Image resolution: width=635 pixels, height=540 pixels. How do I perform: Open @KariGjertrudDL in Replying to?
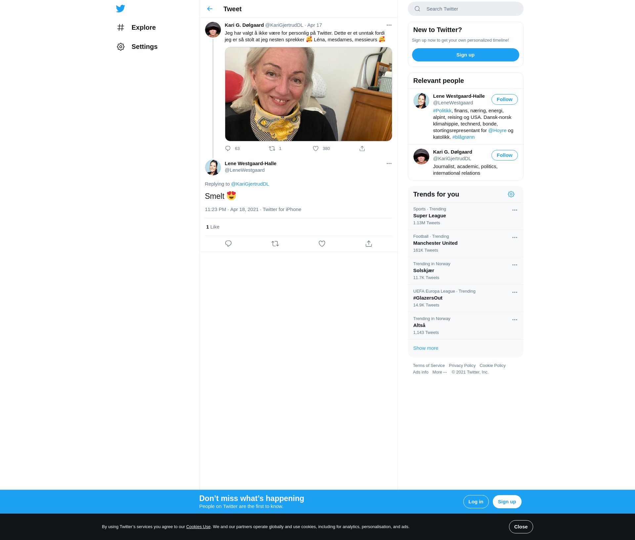(x=250, y=184)
